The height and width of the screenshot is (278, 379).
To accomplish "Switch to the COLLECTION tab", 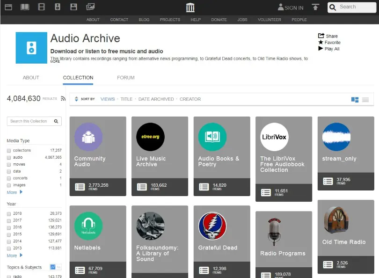I will pyautogui.click(x=78, y=78).
